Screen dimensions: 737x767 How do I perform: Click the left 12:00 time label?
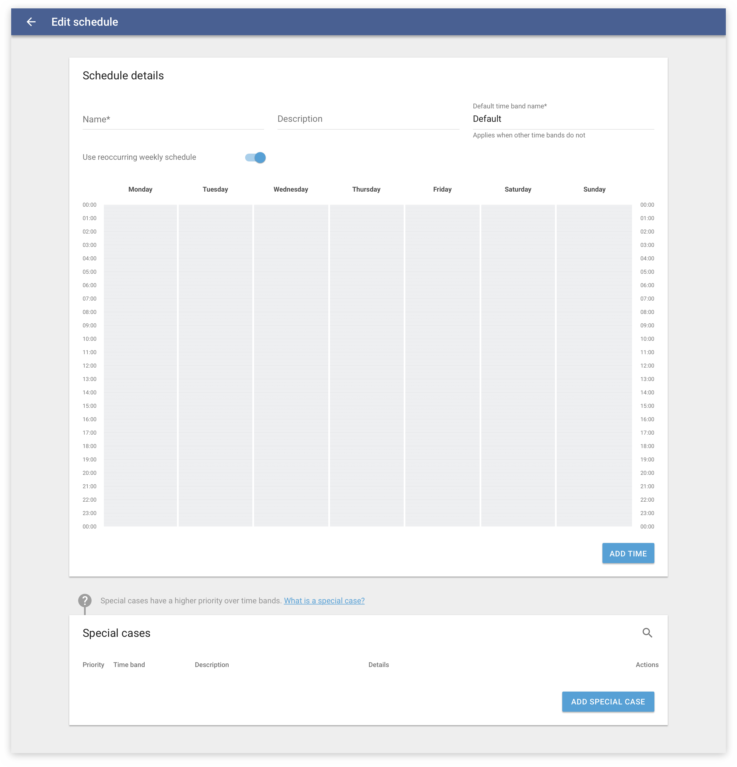[90, 366]
